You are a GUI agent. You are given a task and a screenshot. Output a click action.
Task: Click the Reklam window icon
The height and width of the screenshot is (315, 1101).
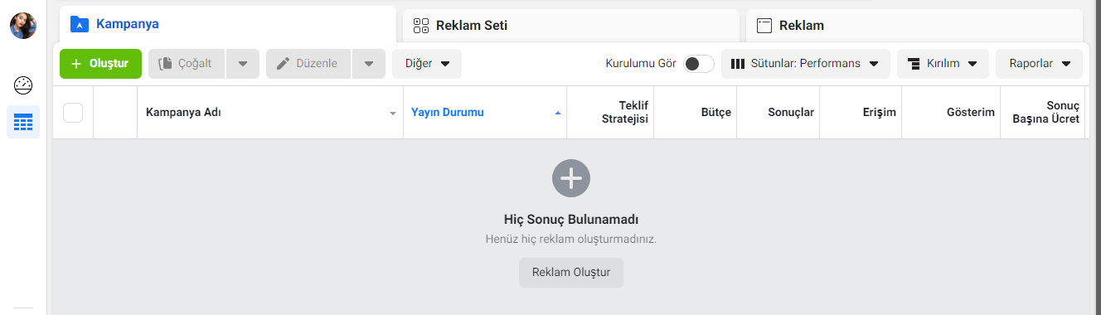pos(764,26)
